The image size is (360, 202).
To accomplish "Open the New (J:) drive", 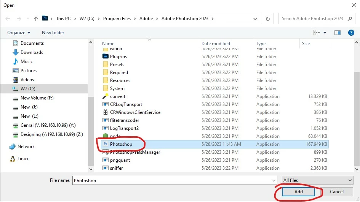I will [x=29, y=107].
